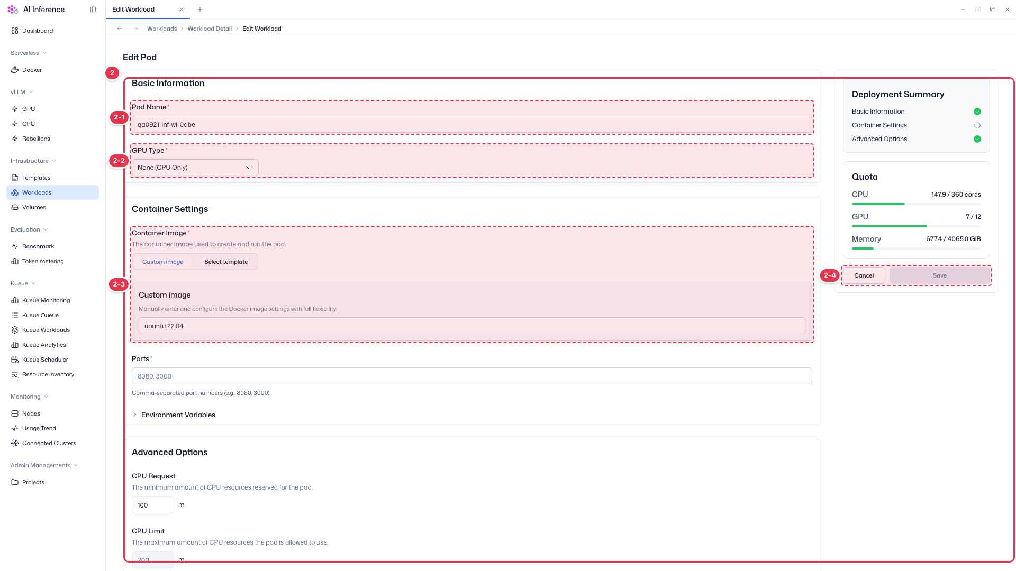This screenshot has height=571, width=1016.
Task: Click the custom image name field
Action: 472,326
